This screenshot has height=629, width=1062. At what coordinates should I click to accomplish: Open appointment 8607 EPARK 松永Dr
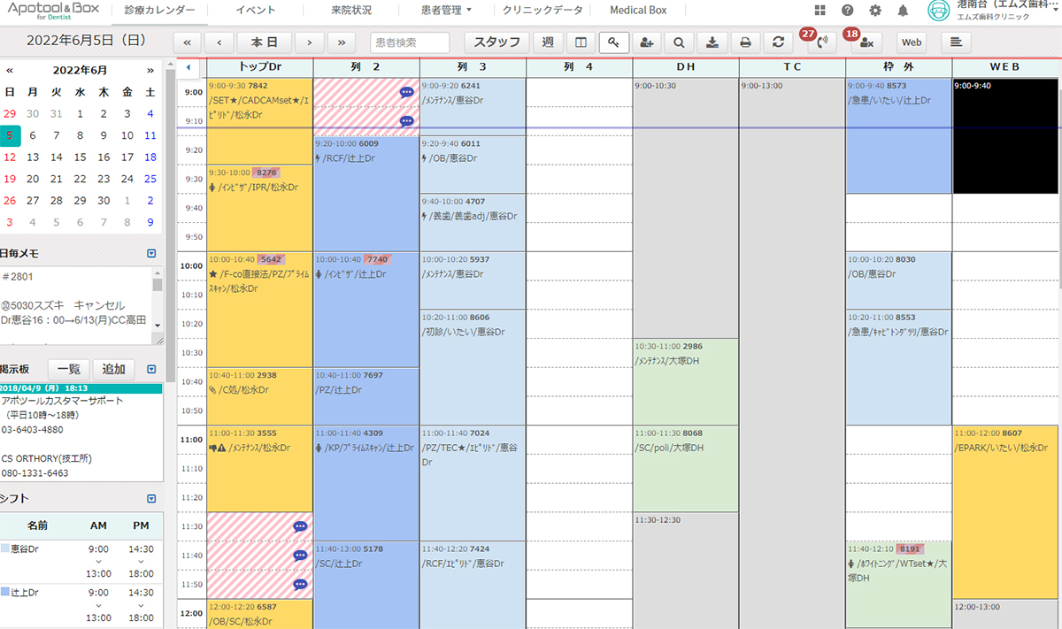pyautogui.click(x=1004, y=511)
